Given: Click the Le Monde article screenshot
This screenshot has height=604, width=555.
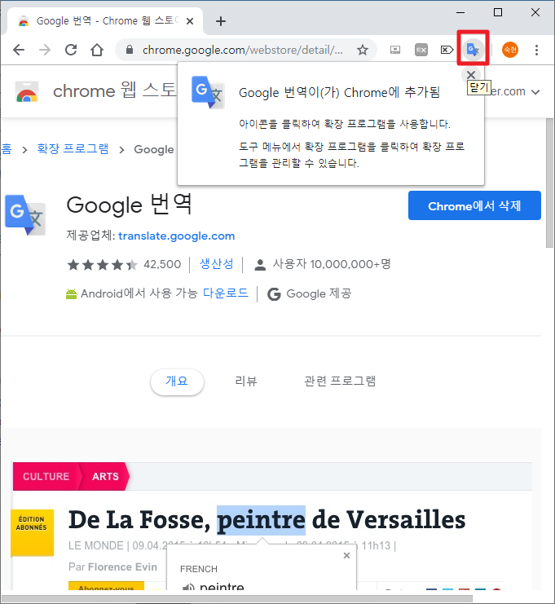Looking at the screenshot, I should (x=272, y=526).
